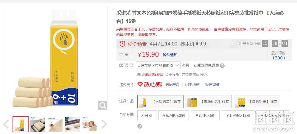Viewport: 297px width, 134px height.
Task: Click the 放心购 heart logo icon
Action: pos(140,84)
